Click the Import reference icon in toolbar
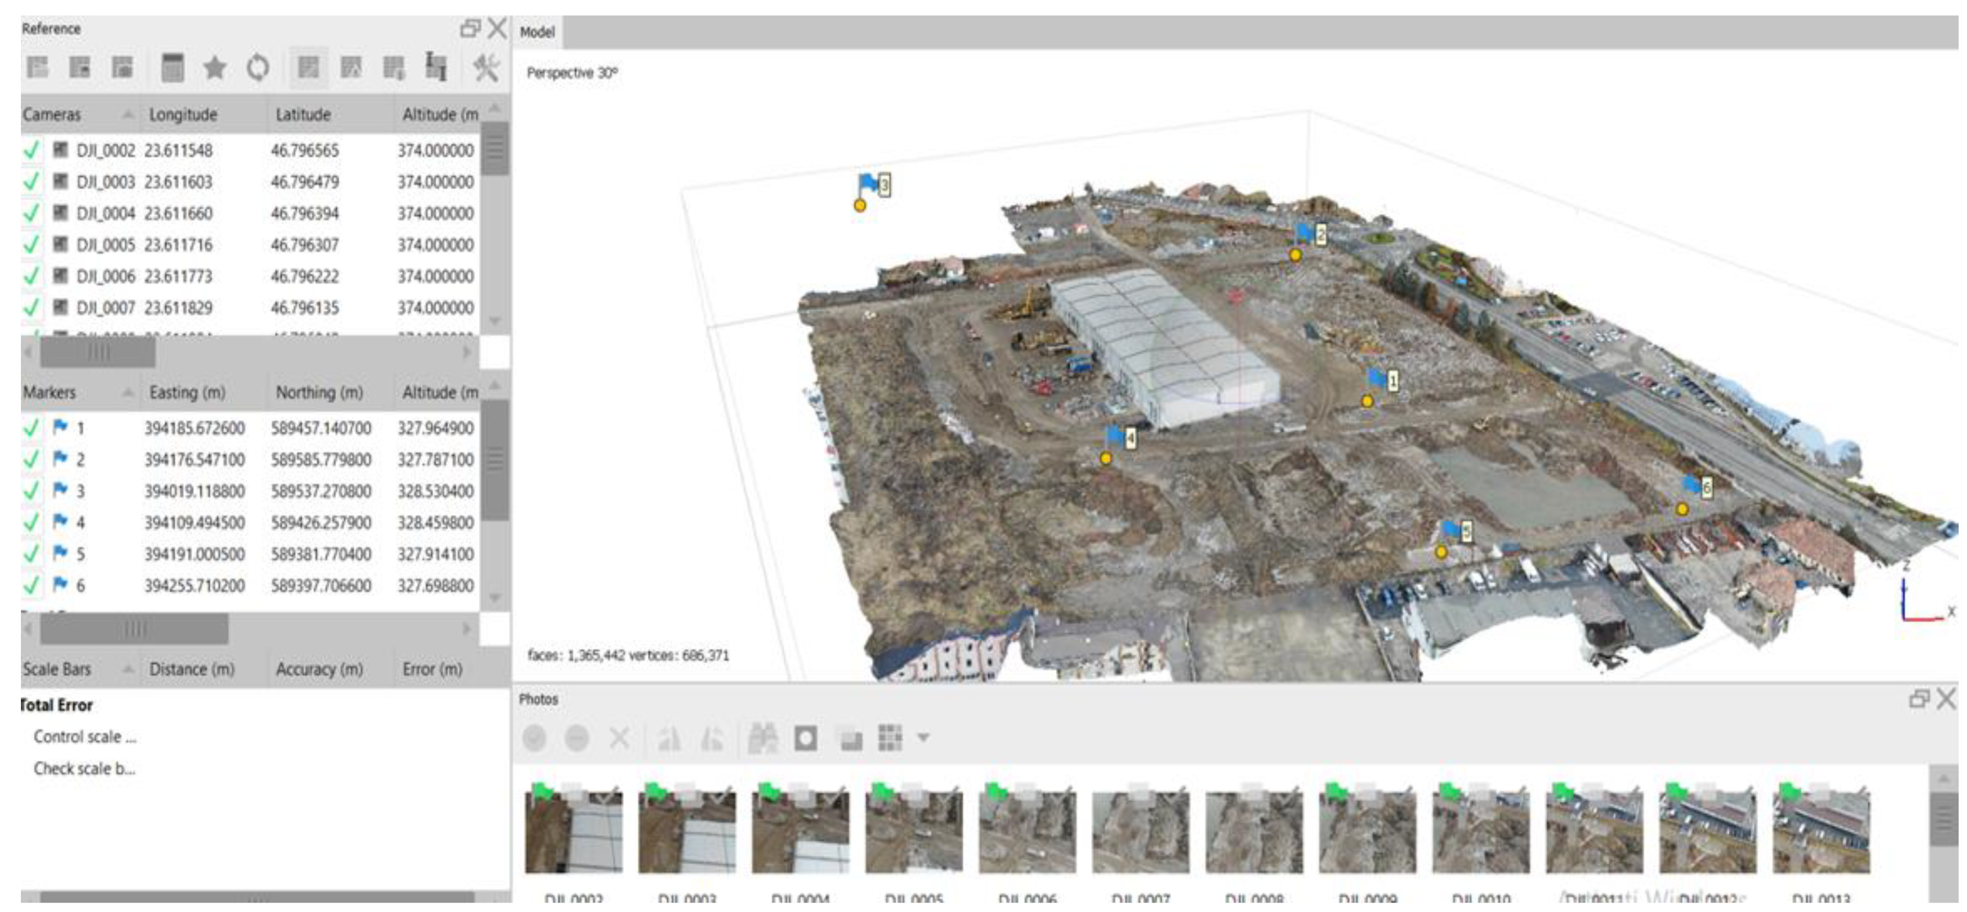The height and width of the screenshot is (912, 1967). click(x=38, y=68)
